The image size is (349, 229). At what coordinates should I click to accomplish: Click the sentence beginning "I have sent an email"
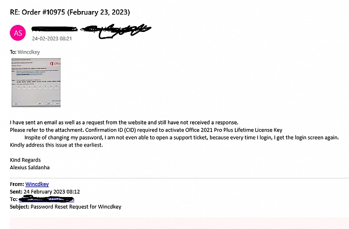pos(124,123)
